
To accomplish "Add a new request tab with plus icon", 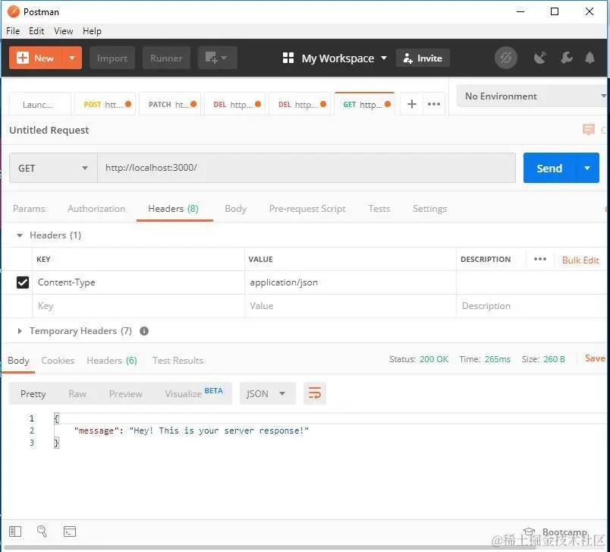I will 411,104.
